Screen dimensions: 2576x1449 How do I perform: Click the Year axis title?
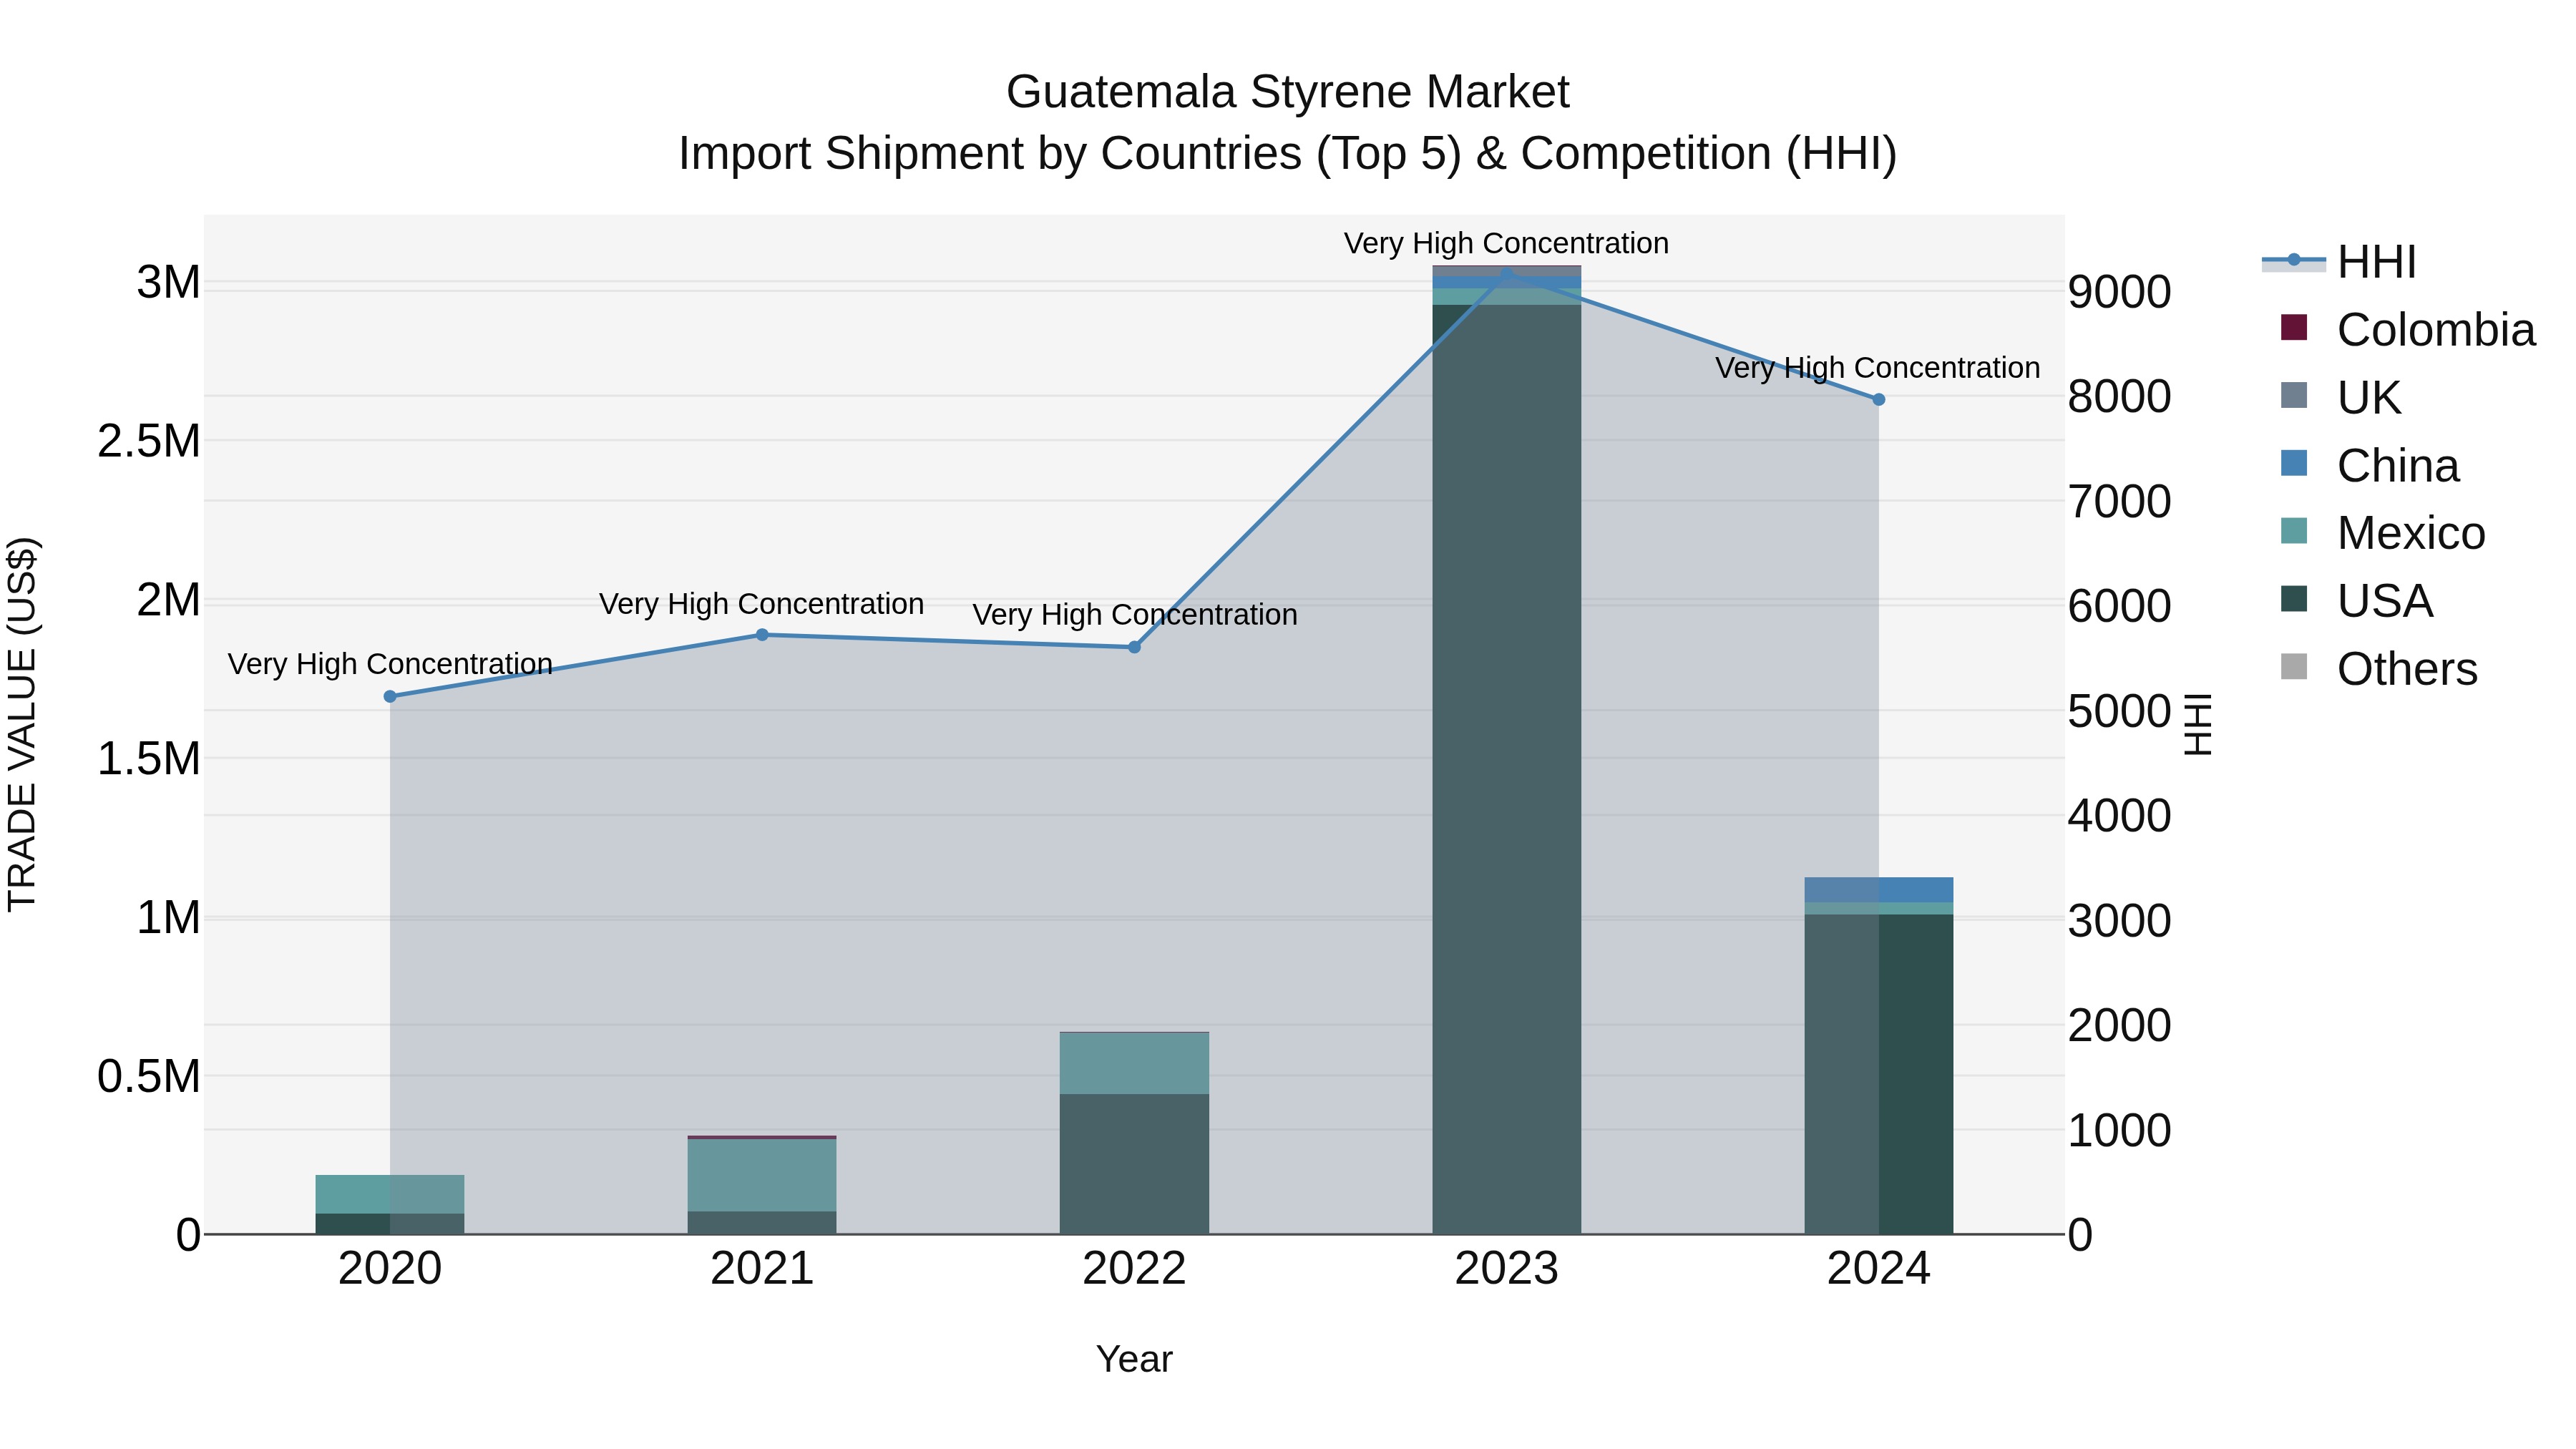(1134, 1359)
